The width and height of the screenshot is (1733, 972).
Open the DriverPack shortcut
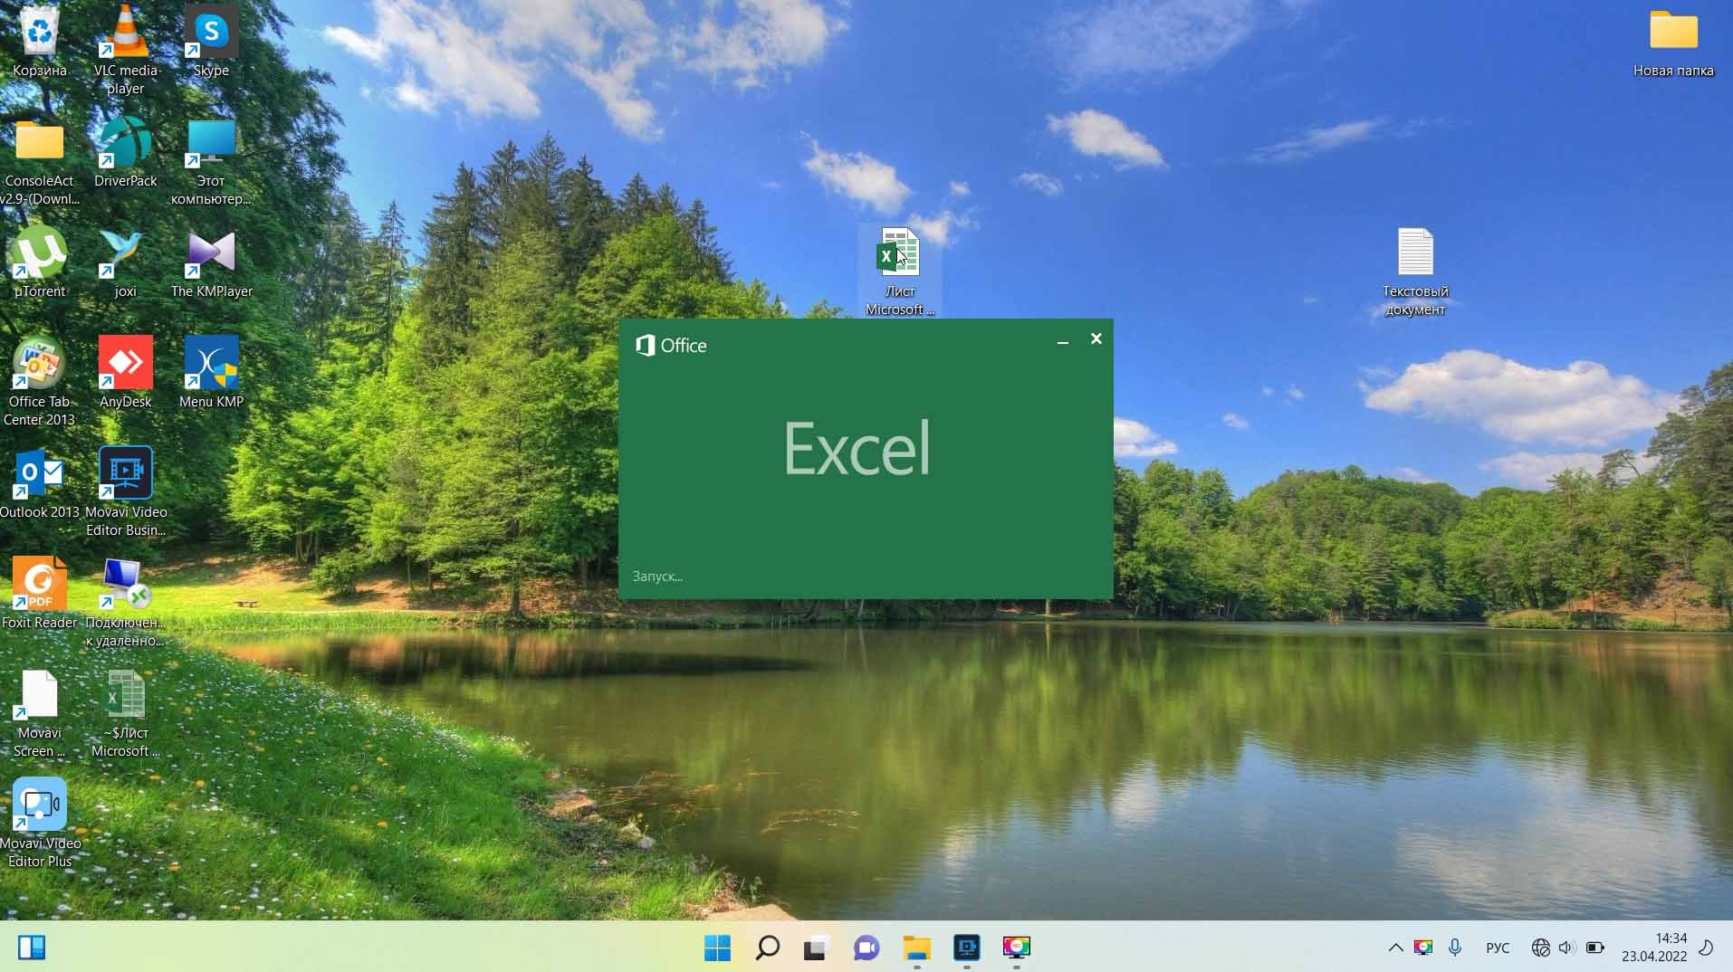pos(125,153)
